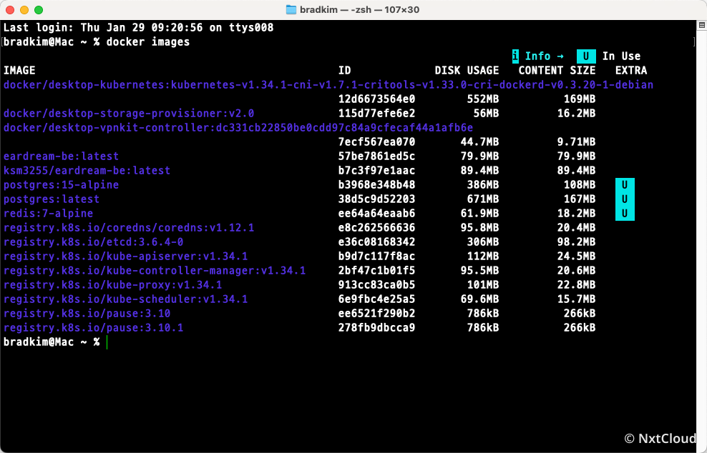Click registry.k8s.io/pause:3.10 image name

click(x=87, y=314)
